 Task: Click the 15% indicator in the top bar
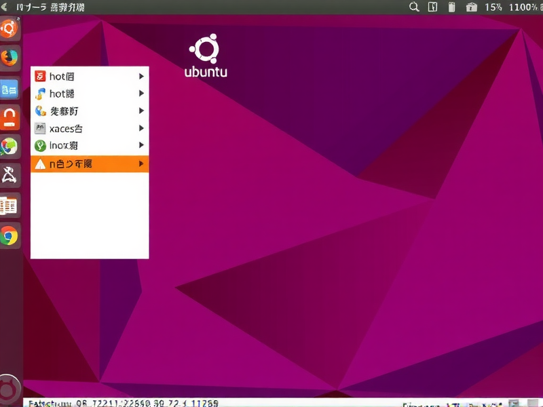(494, 7)
